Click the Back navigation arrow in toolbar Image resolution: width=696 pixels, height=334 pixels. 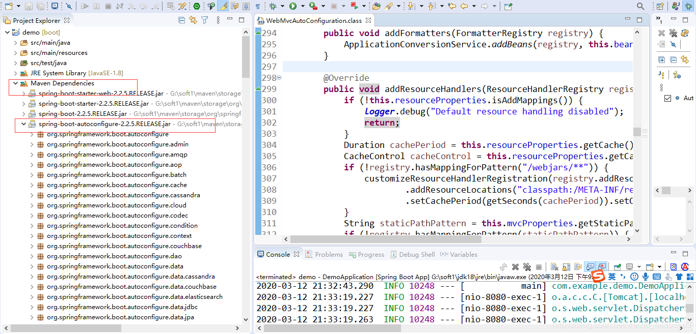click(x=464, y=6)
